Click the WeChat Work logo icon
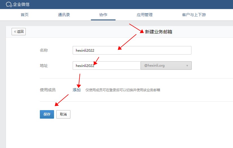 (9, 5)
